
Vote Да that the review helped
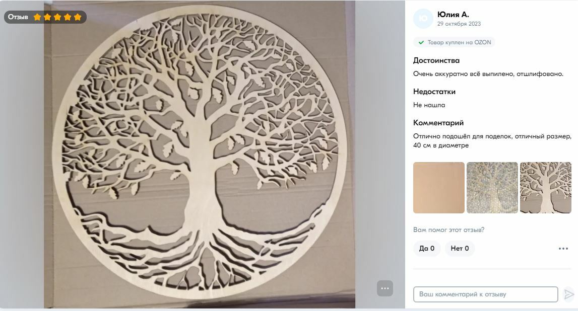(x=427, y=249)
